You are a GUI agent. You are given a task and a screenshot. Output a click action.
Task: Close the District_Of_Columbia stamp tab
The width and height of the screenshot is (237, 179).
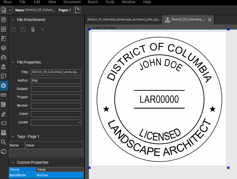[x=209, y=20]
